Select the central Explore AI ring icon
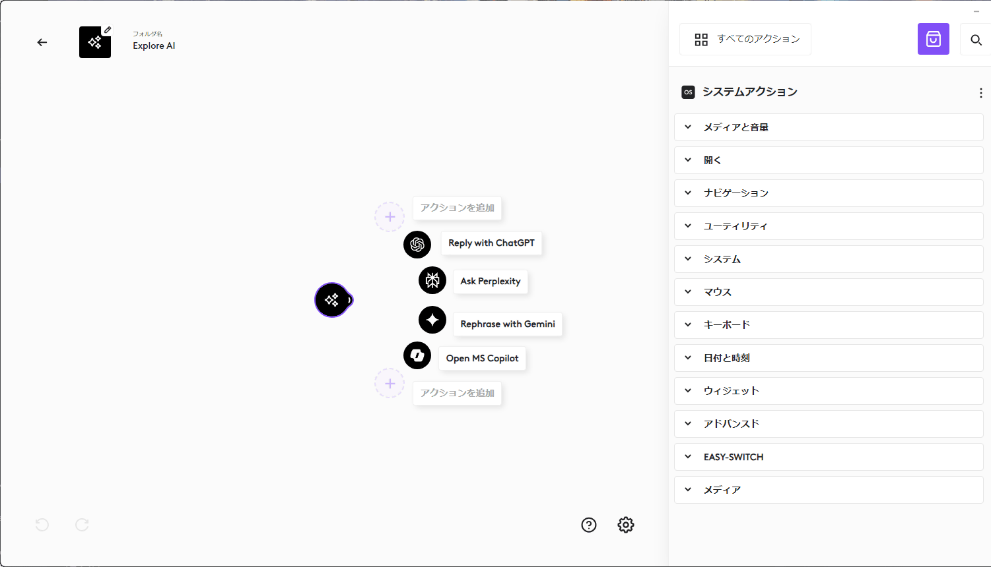Viewport: 991px width, 567px height. coord(332,300)
